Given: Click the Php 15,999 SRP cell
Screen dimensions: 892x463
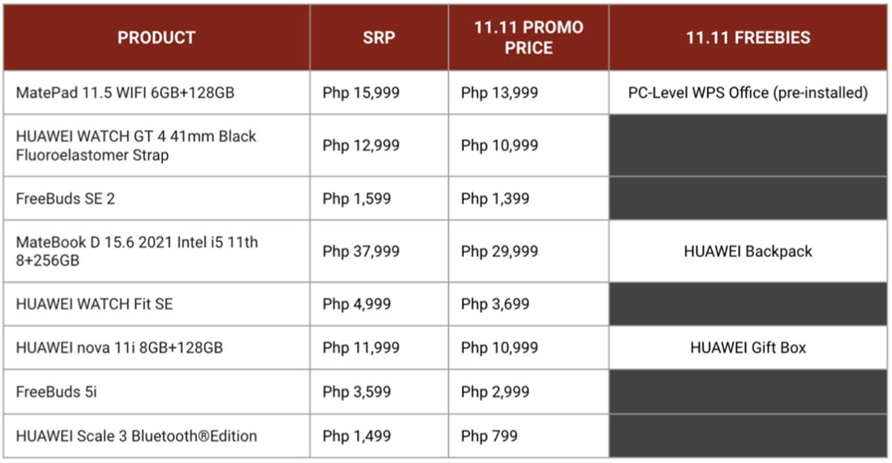Looking at the screenshot, I should point(379,93).
